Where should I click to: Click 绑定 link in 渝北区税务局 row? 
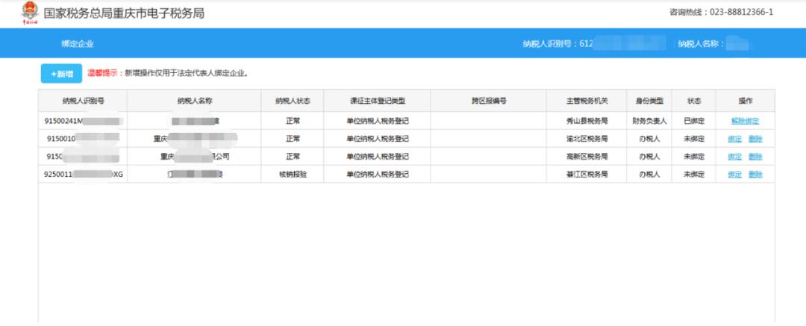coord(734,139)
